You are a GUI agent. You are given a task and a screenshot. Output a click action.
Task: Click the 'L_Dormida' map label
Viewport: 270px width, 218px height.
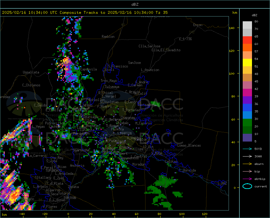tap(187, 170)
